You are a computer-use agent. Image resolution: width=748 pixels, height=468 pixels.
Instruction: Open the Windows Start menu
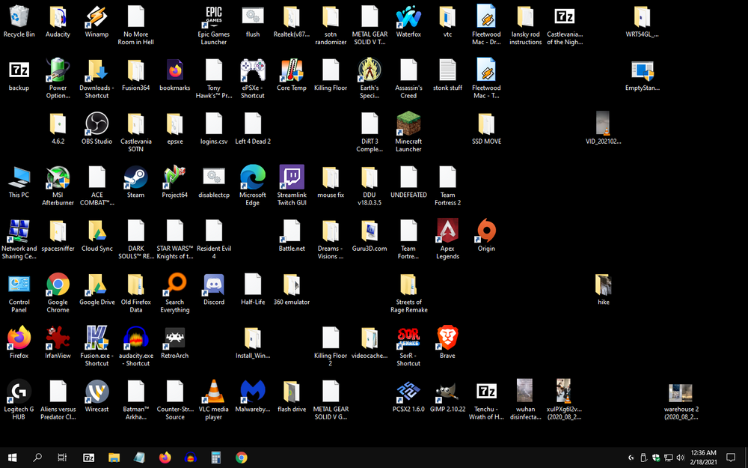click(12, 458)
